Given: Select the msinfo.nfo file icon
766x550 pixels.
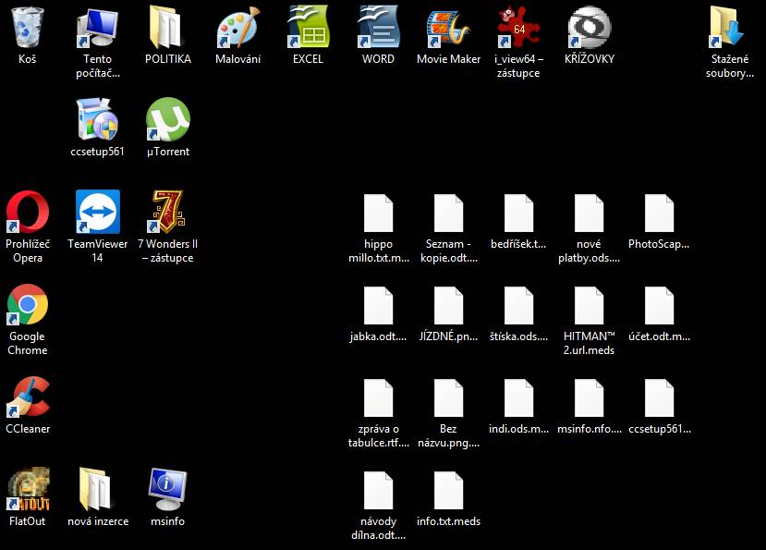Looking at the screenshot, I should pyautogui.click(x=590, y=398).
